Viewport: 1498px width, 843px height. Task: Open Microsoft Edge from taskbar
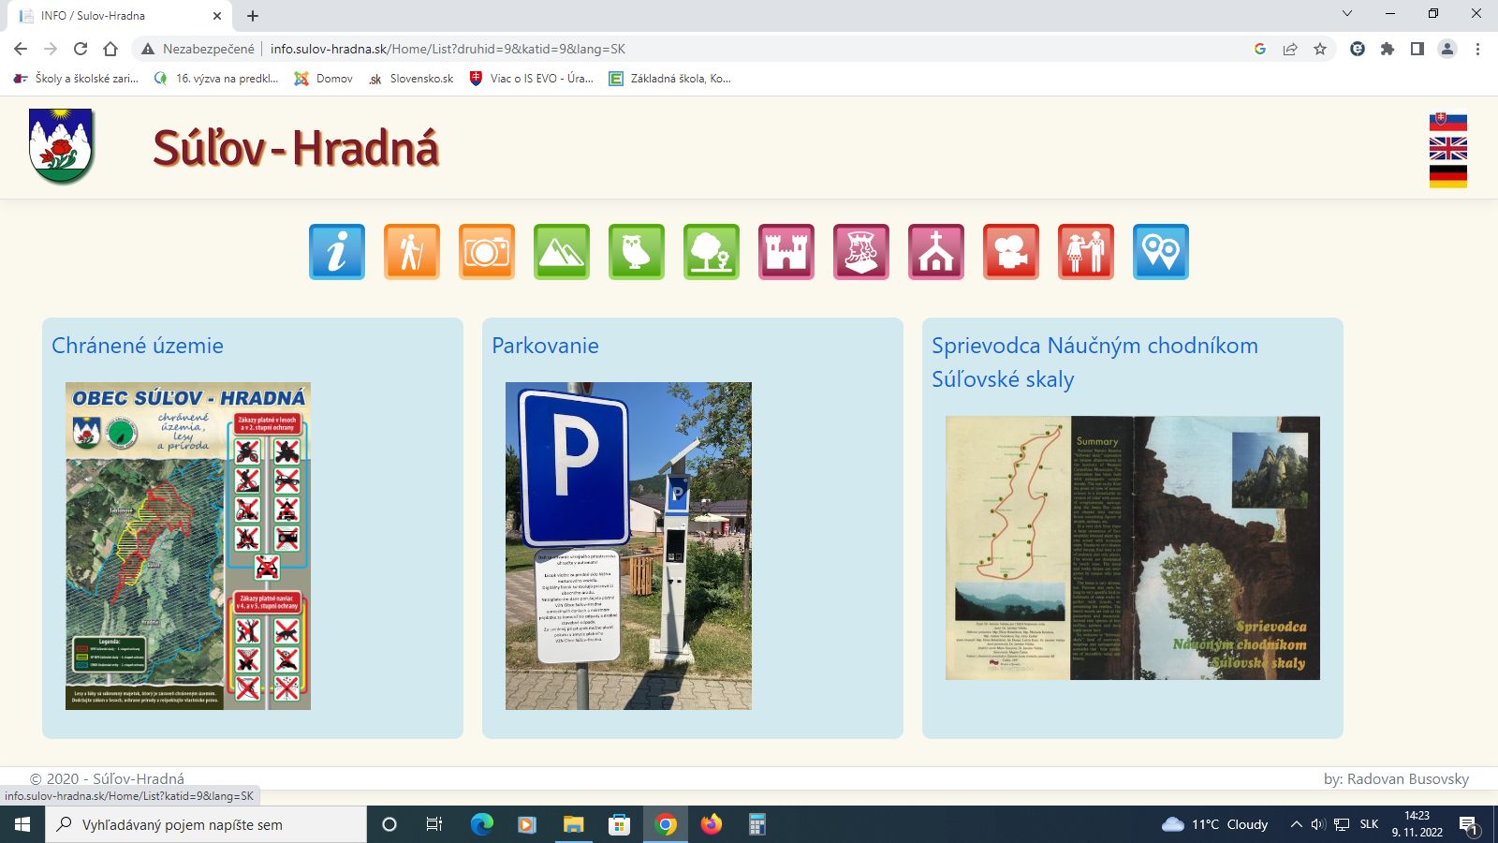coord(481,824)
